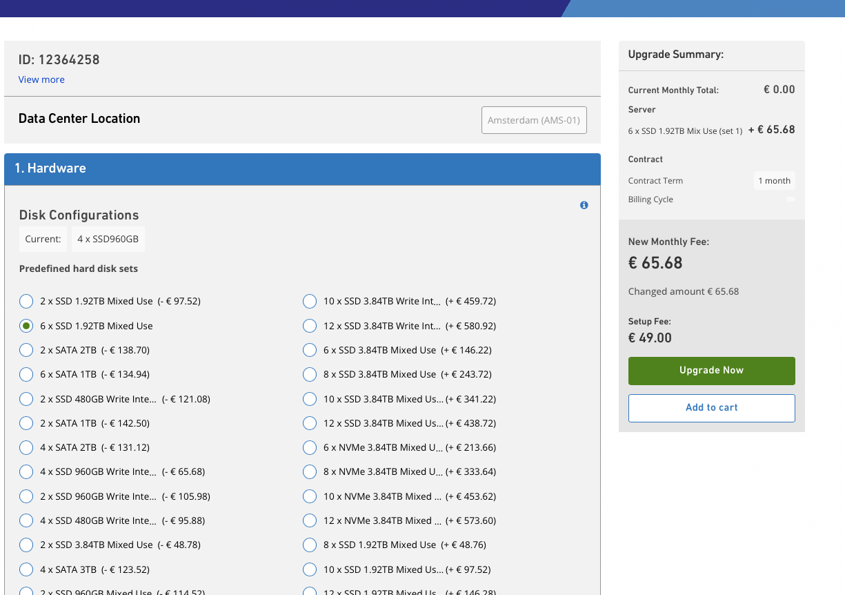Image resolution: width=845 pixels, height=595 pixels.
Task: Click the Amsterdam (AMS-01) location field
Action: (534, 120)
